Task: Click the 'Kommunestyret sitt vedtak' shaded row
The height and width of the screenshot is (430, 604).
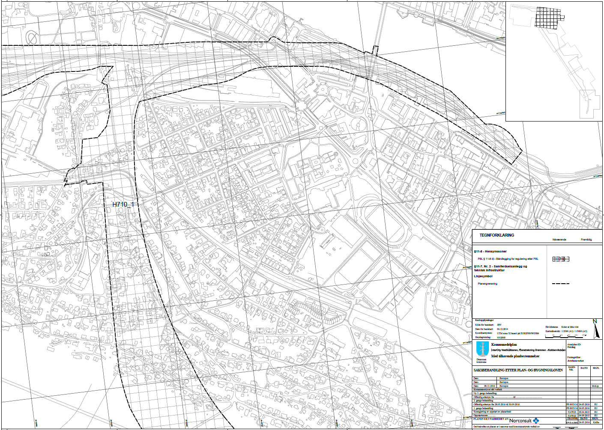Action: [x=537, y=389]
